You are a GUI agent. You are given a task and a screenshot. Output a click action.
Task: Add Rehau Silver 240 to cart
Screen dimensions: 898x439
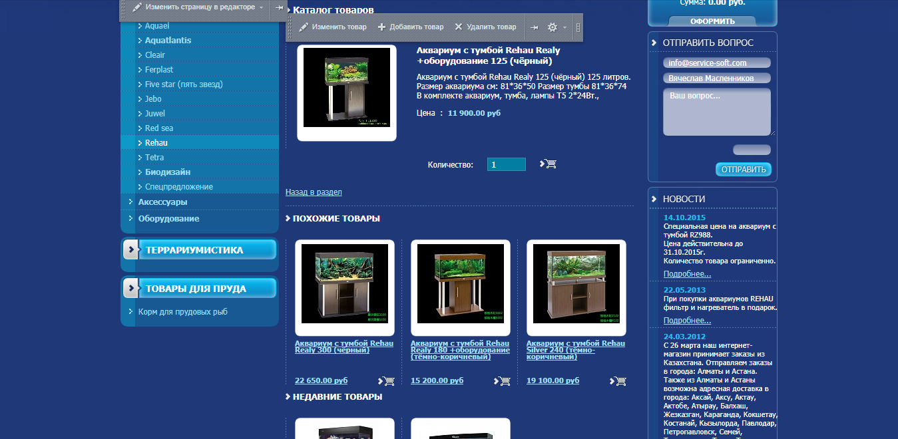click(x=618, y=381)
